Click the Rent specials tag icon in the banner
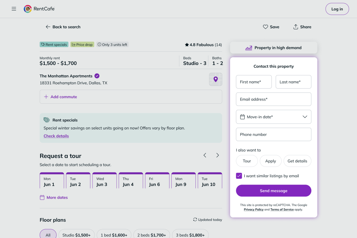This screenshot has width=357, height=238. pyautogui.click(x=46, y=120)
